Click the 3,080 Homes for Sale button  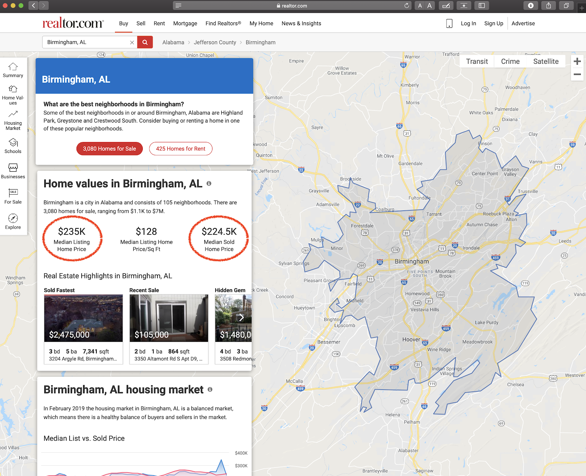tap(110, 149)
